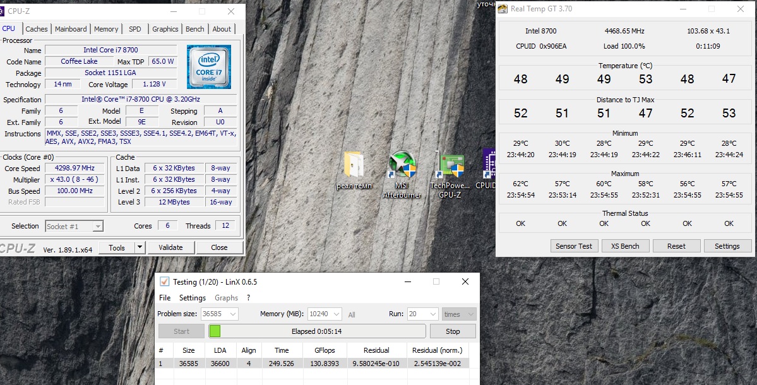Click the Validate button in CPU-Z
757x385 pixels.
point(171,247)
